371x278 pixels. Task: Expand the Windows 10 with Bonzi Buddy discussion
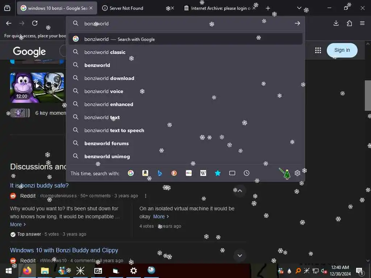coord(240,255)
